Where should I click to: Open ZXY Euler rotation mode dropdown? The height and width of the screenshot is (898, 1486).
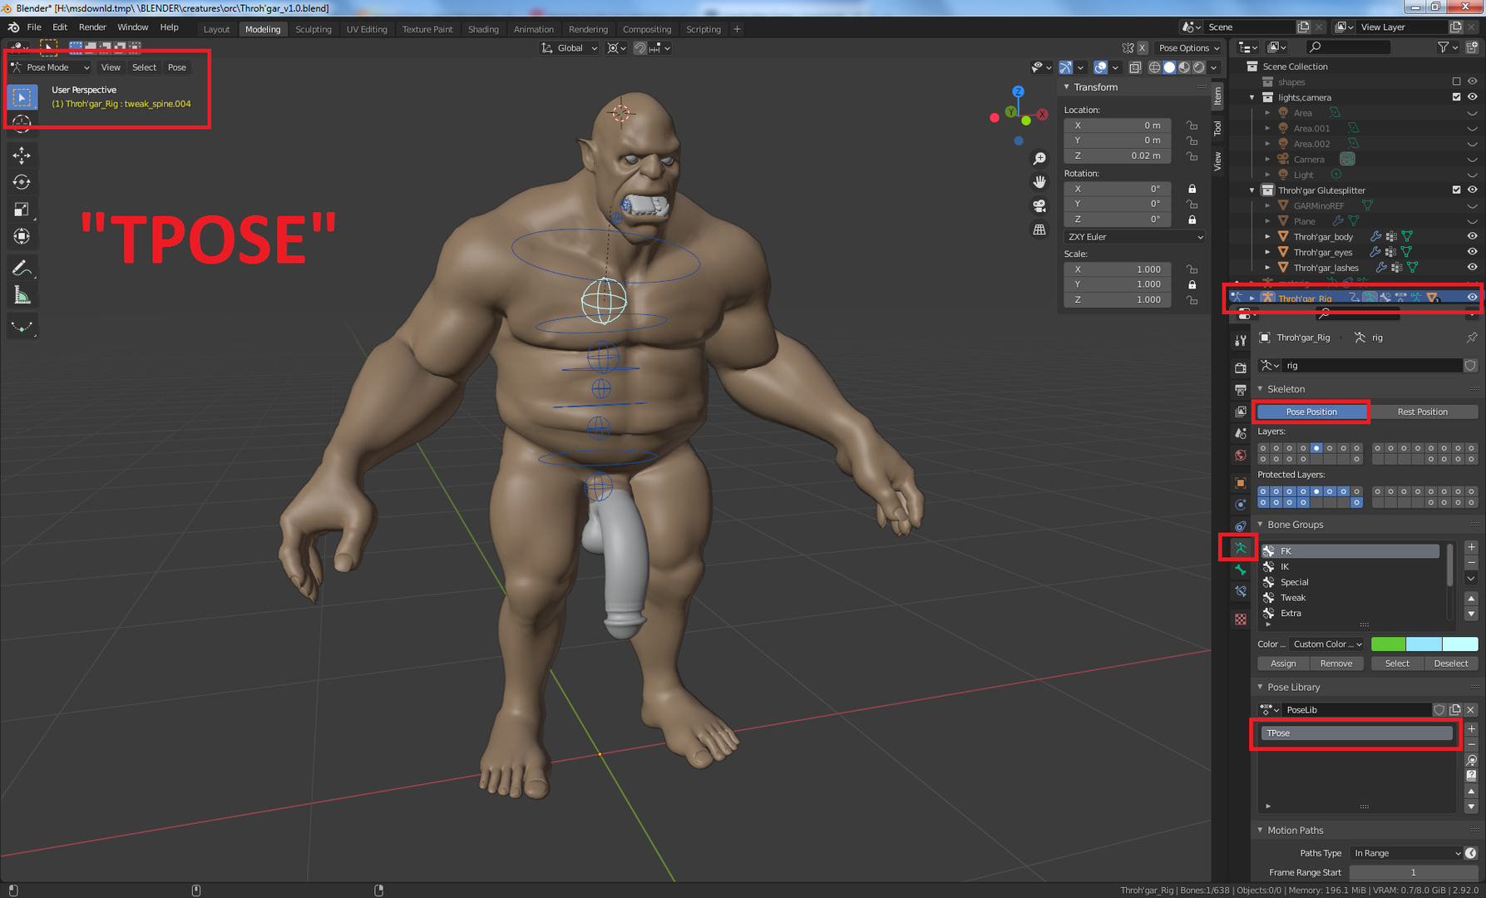[1134, 237]
